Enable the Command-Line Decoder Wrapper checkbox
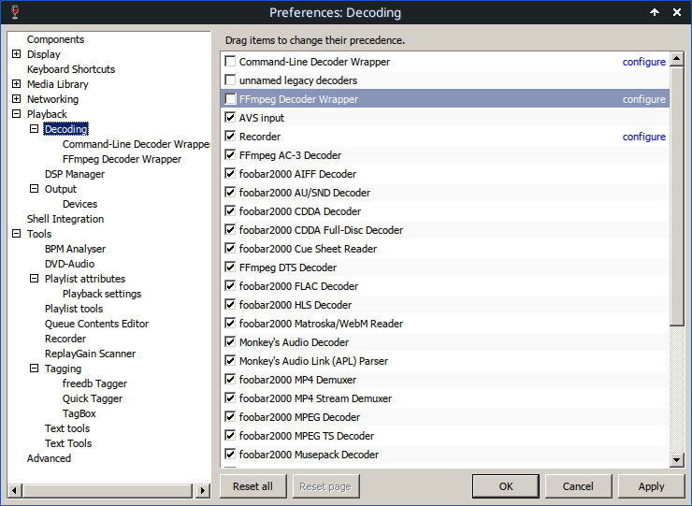This screenshot has height=506, width=692. click(230, 62)
